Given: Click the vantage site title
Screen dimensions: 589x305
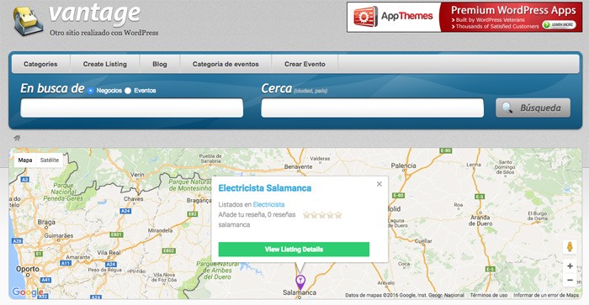Looking at the screenshot, I should pos(94,14).
